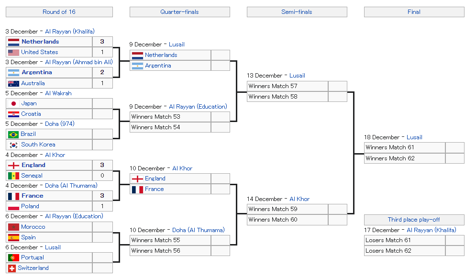The image size is (476, 279).
Task: Click the United States flag icon
Action: pyautogui.click(x=13, y=52)
